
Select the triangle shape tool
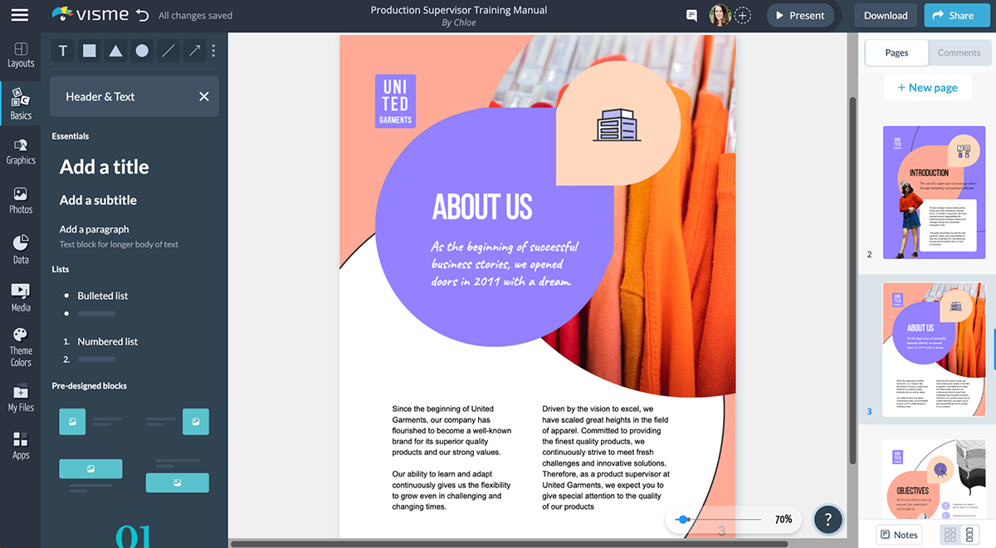(x=115, y=51)
